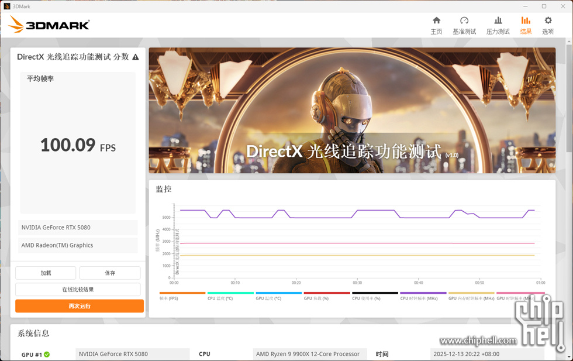Viewport: 573px width, 361px height.
Task: Click the warning triangle beside score title
Action: pyautogui.click(x=136, y=57)
